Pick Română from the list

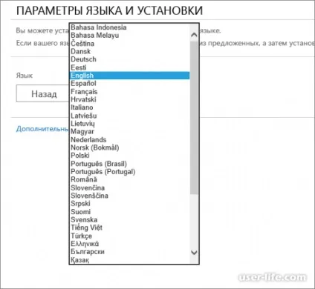[x=130, y=179]
